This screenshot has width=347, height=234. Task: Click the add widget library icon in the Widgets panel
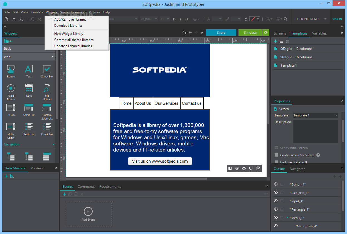tap(8, 41)
